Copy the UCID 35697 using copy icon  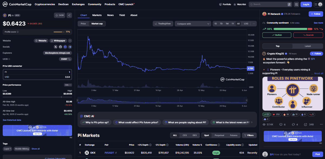69,59
